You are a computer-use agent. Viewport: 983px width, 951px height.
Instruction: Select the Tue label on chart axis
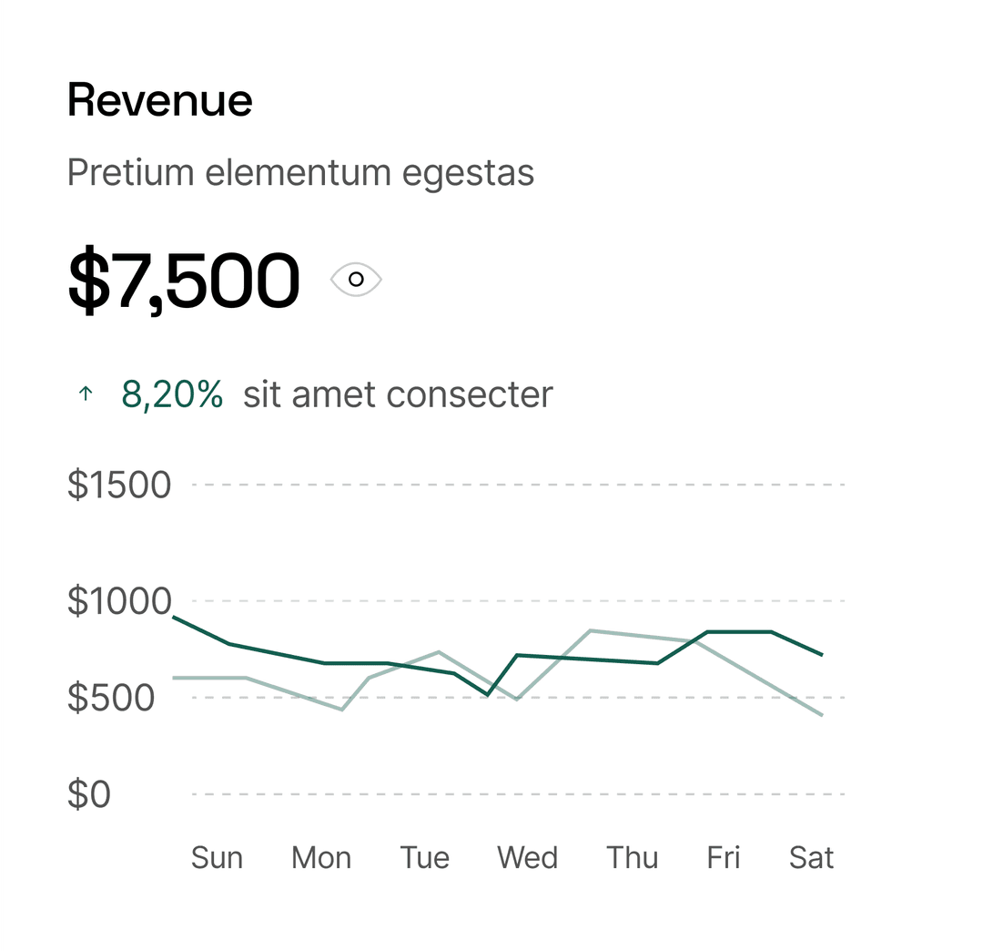coord(425,857)
